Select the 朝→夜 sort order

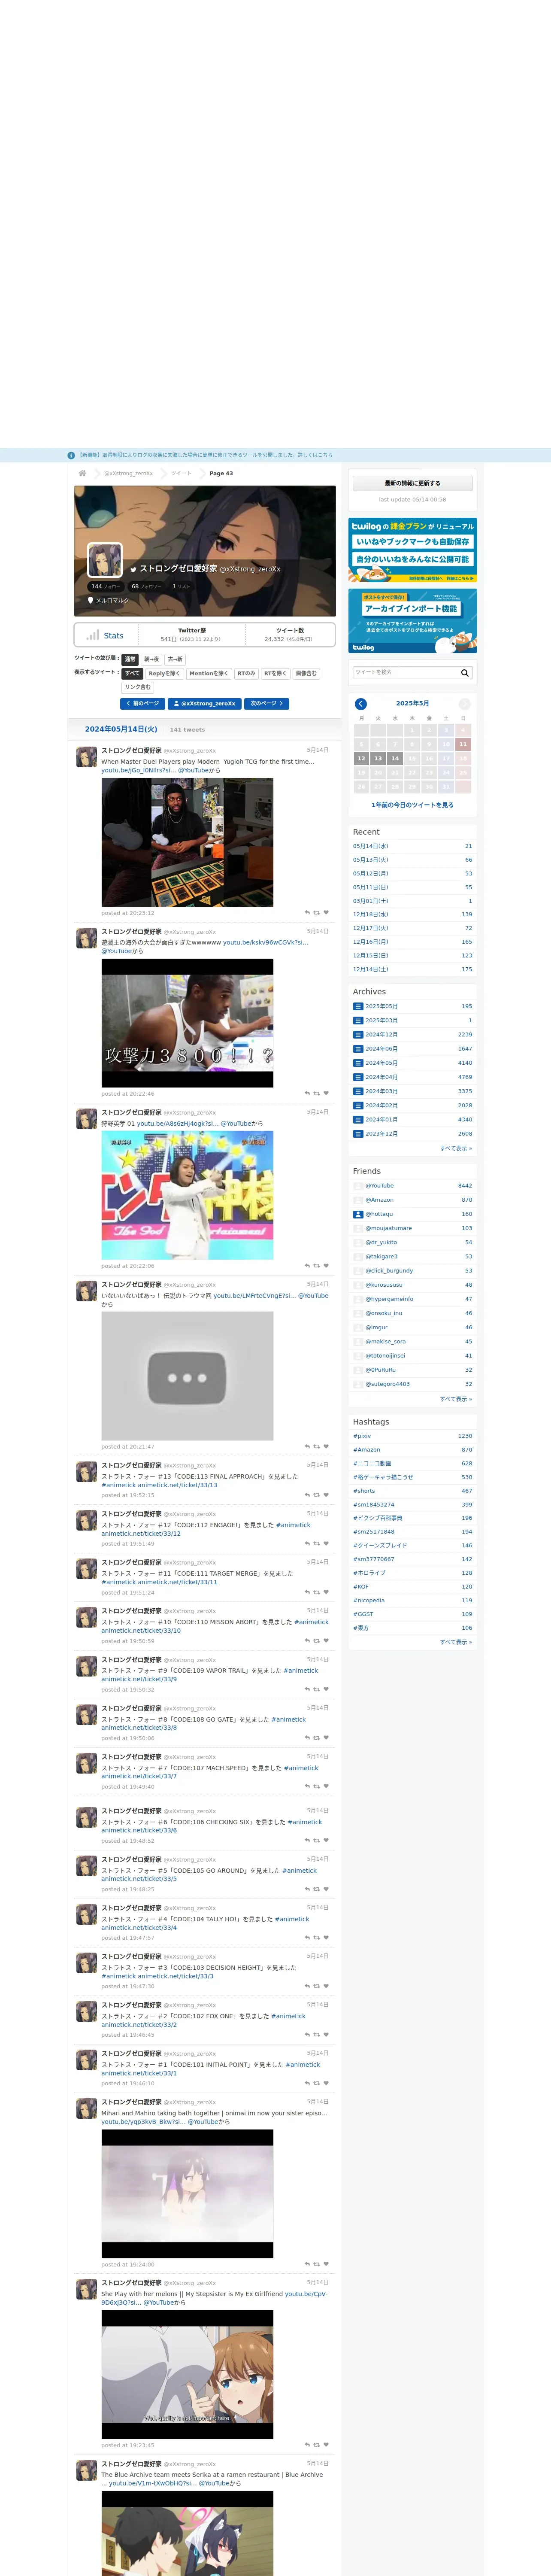[152, 659]
